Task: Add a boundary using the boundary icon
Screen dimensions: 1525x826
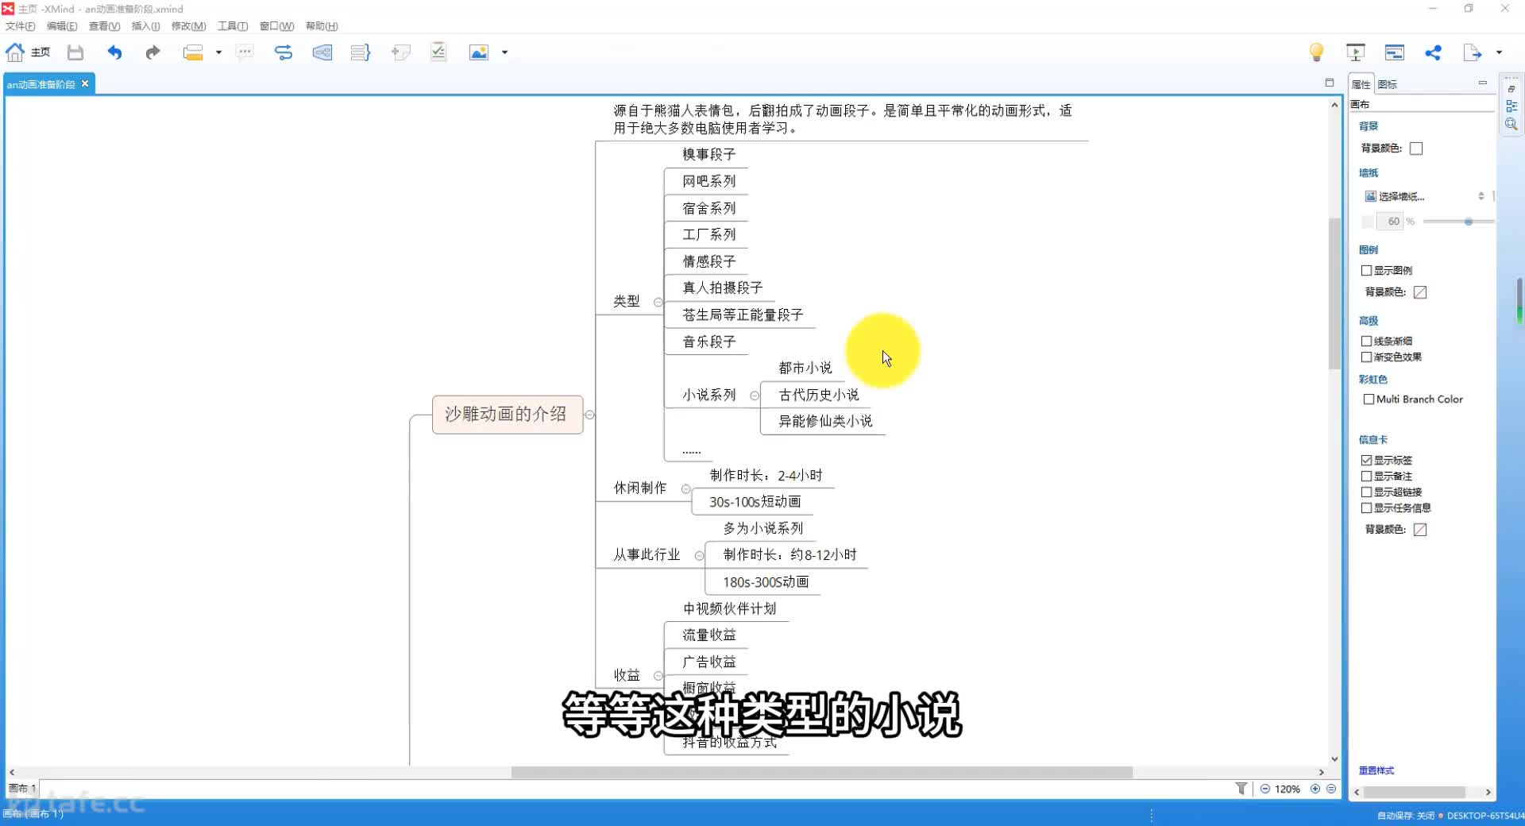Action: [x=322, y=52]
